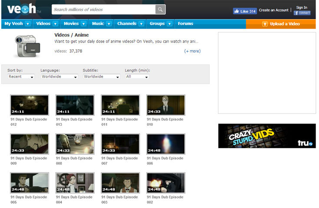Expand the My Veoh dropdown arrow
The height and width of the screenshot is (208, 319).
pos(28,24)
